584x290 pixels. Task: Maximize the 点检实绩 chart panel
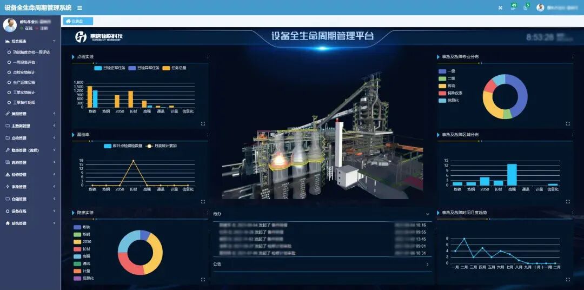tap(203, 123)
